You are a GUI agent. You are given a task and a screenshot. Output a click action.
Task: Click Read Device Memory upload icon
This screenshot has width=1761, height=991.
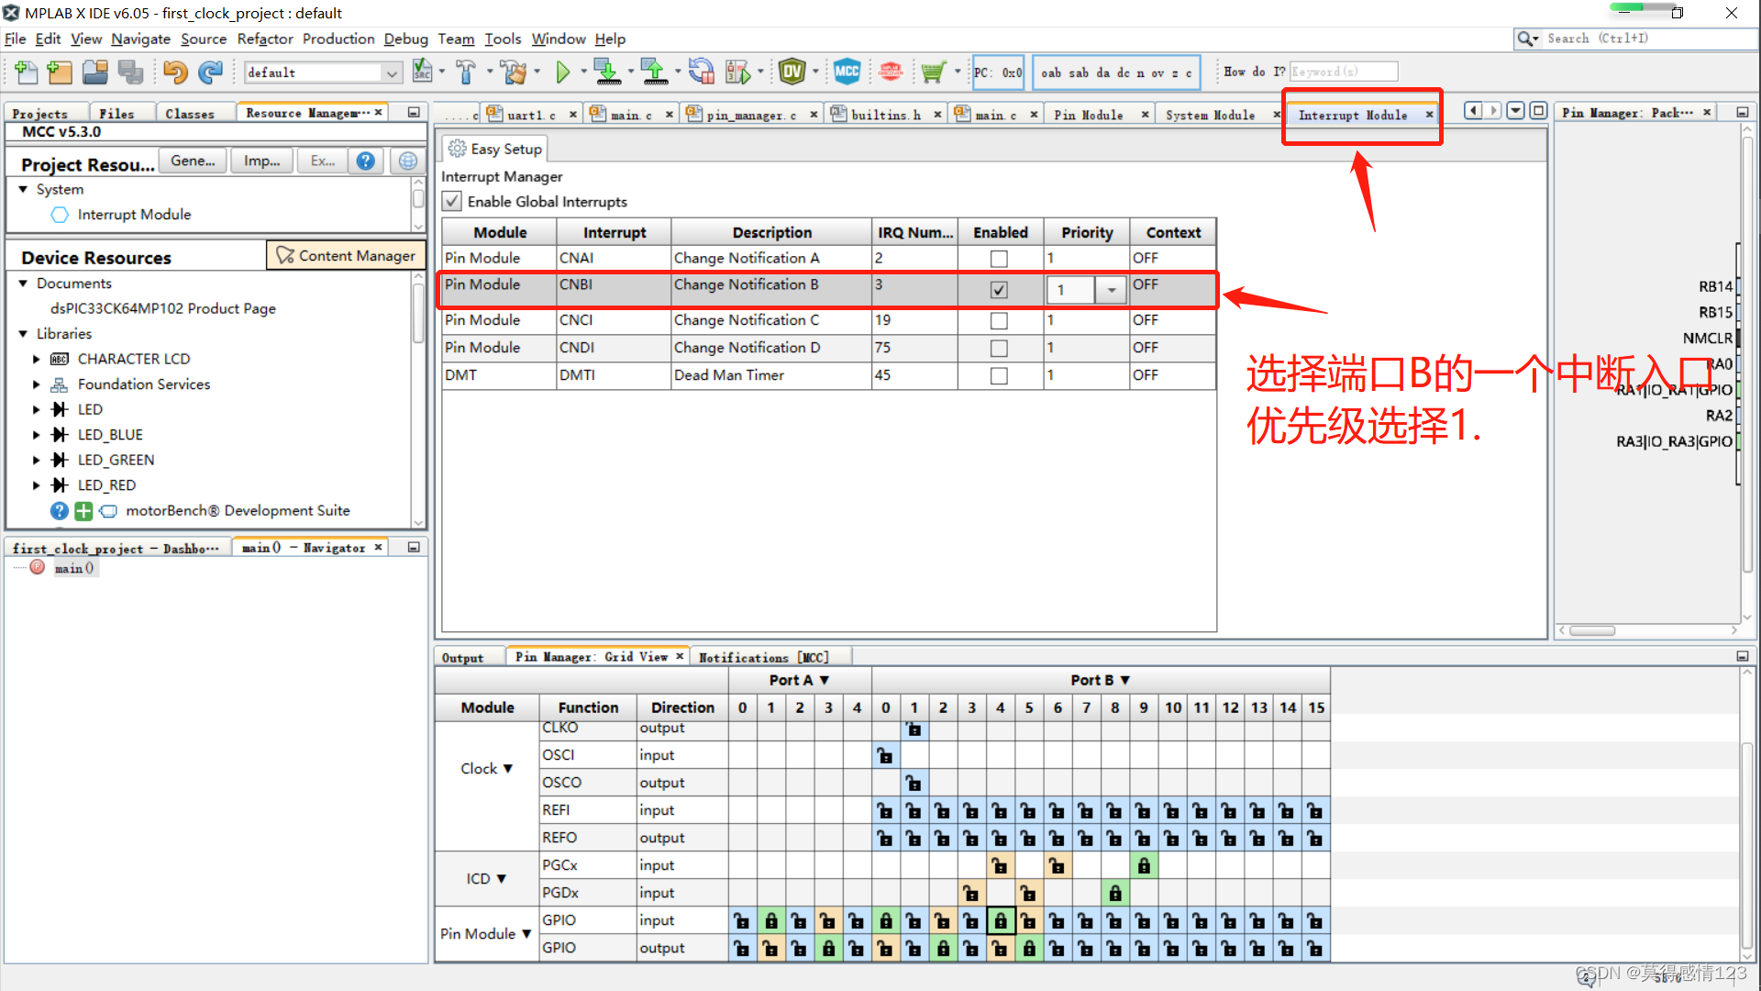(654, 72)
